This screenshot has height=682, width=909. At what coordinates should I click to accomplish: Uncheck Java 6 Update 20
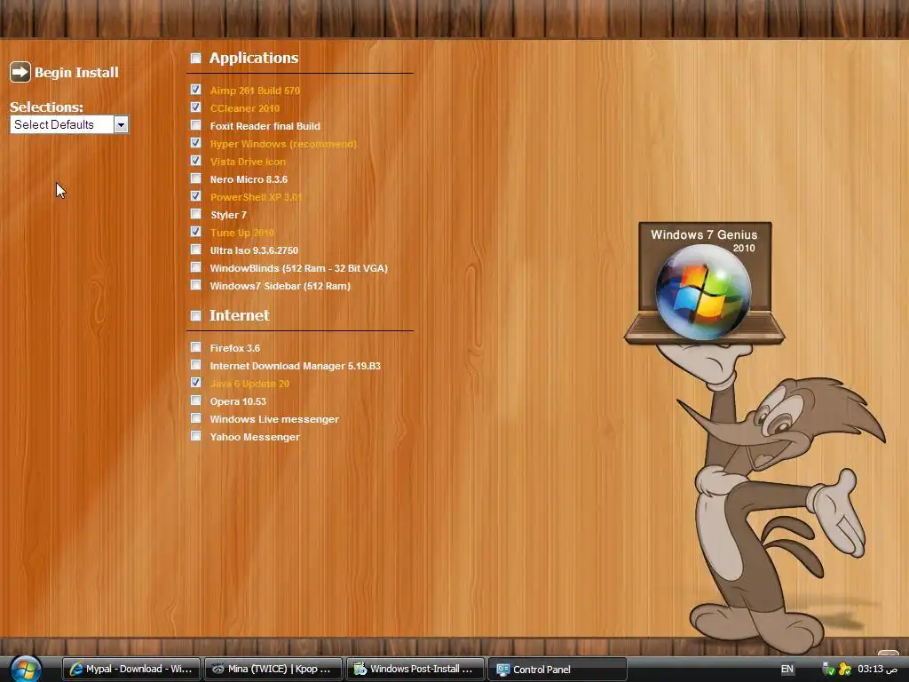tap(196, 383)
